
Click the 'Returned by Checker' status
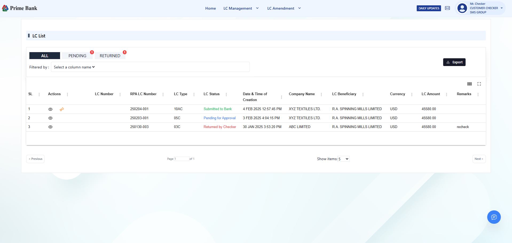220,127
